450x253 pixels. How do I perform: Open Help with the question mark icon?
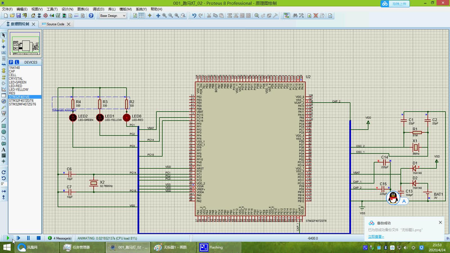click(x=91, y=16)
